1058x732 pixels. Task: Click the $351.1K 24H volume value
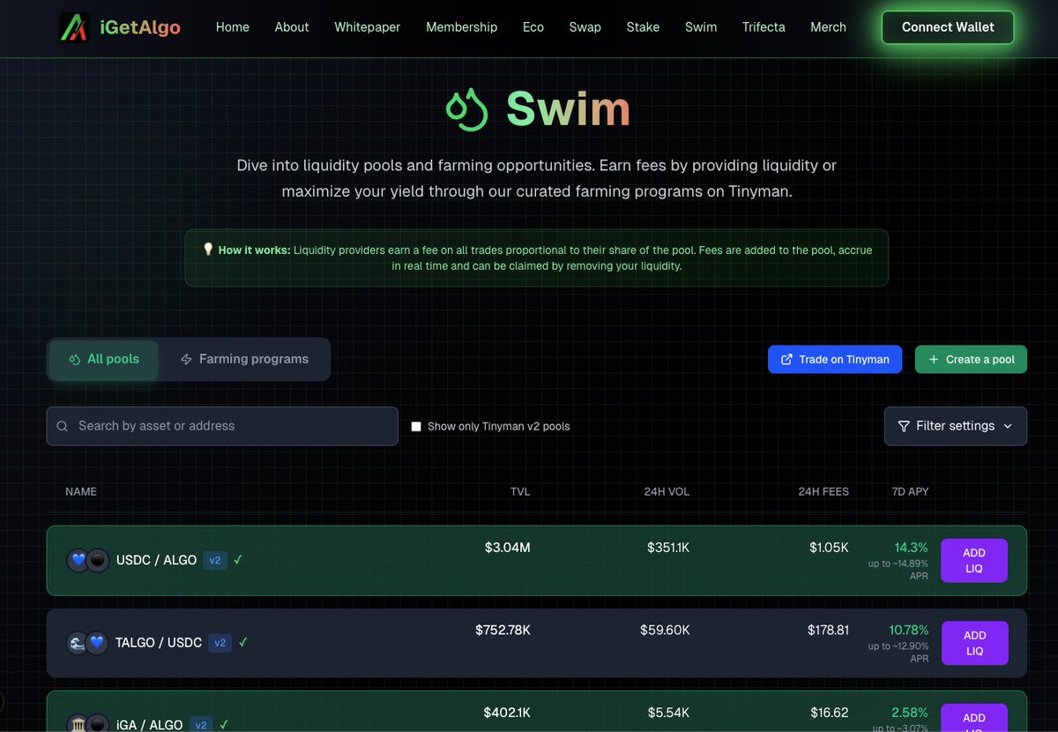[668, 548]
